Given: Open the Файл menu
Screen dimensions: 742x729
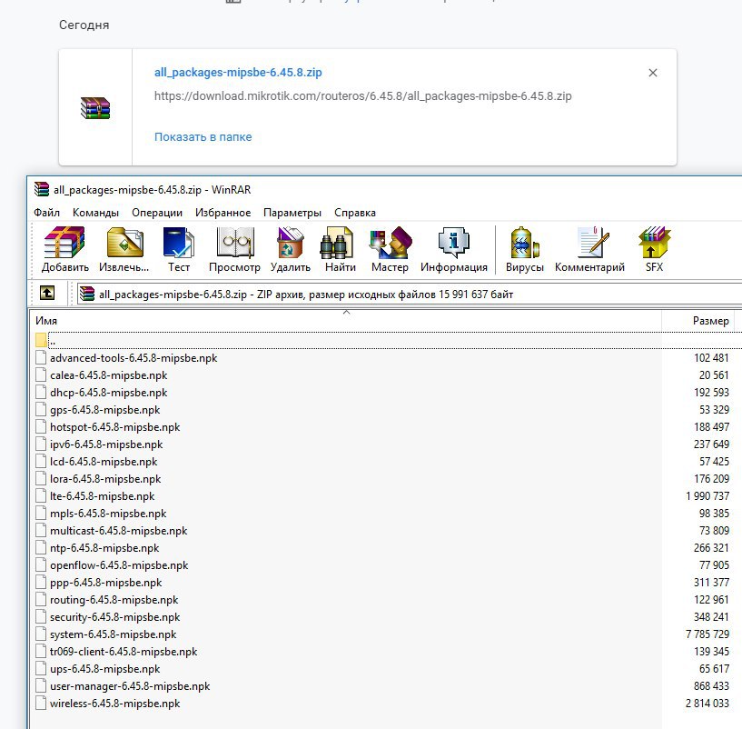Looking at the screenshot, I should click(46, 213).
